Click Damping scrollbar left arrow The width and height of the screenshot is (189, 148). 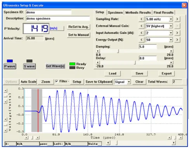[98, 51]
